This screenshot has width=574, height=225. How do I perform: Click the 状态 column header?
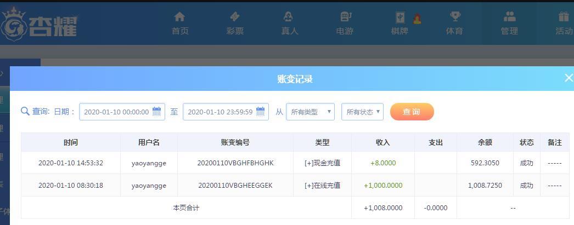click(526, 142)
